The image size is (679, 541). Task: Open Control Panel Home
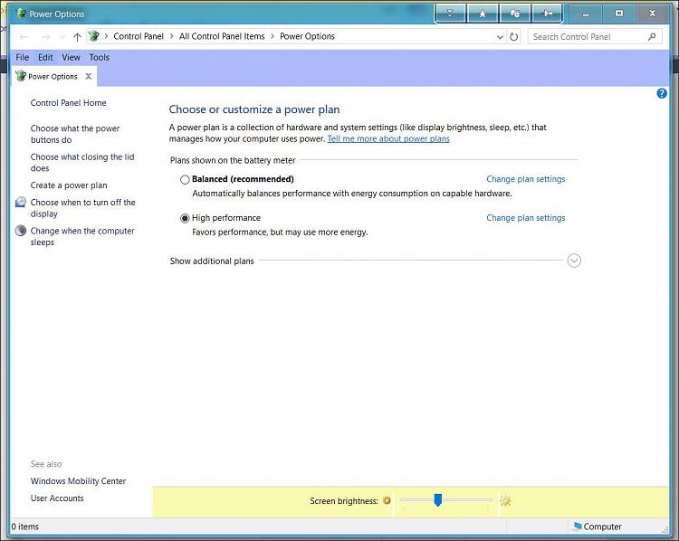click(x=69, y=102)
